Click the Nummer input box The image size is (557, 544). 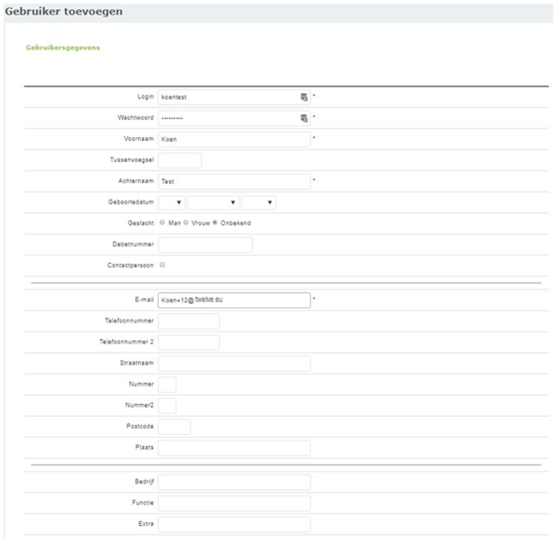point(167,385)
